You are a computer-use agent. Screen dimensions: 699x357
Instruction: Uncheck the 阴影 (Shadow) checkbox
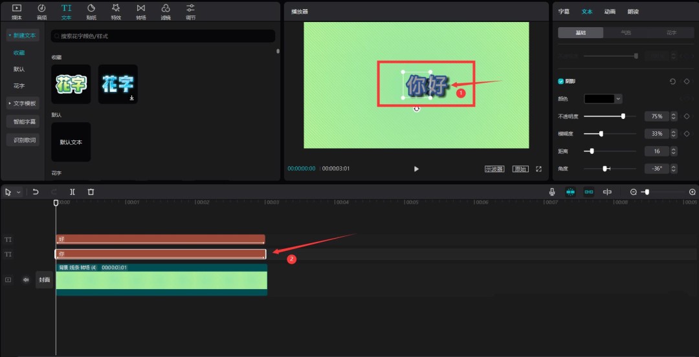tap(561, 81)
